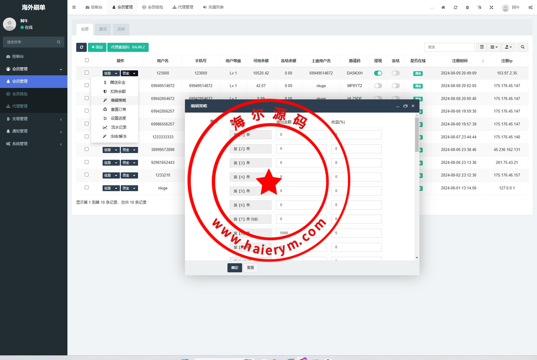The height and width of the screenshot is (360, 537).
Task: Switch to the 充值列表 top tab
Action: point(213,7)
